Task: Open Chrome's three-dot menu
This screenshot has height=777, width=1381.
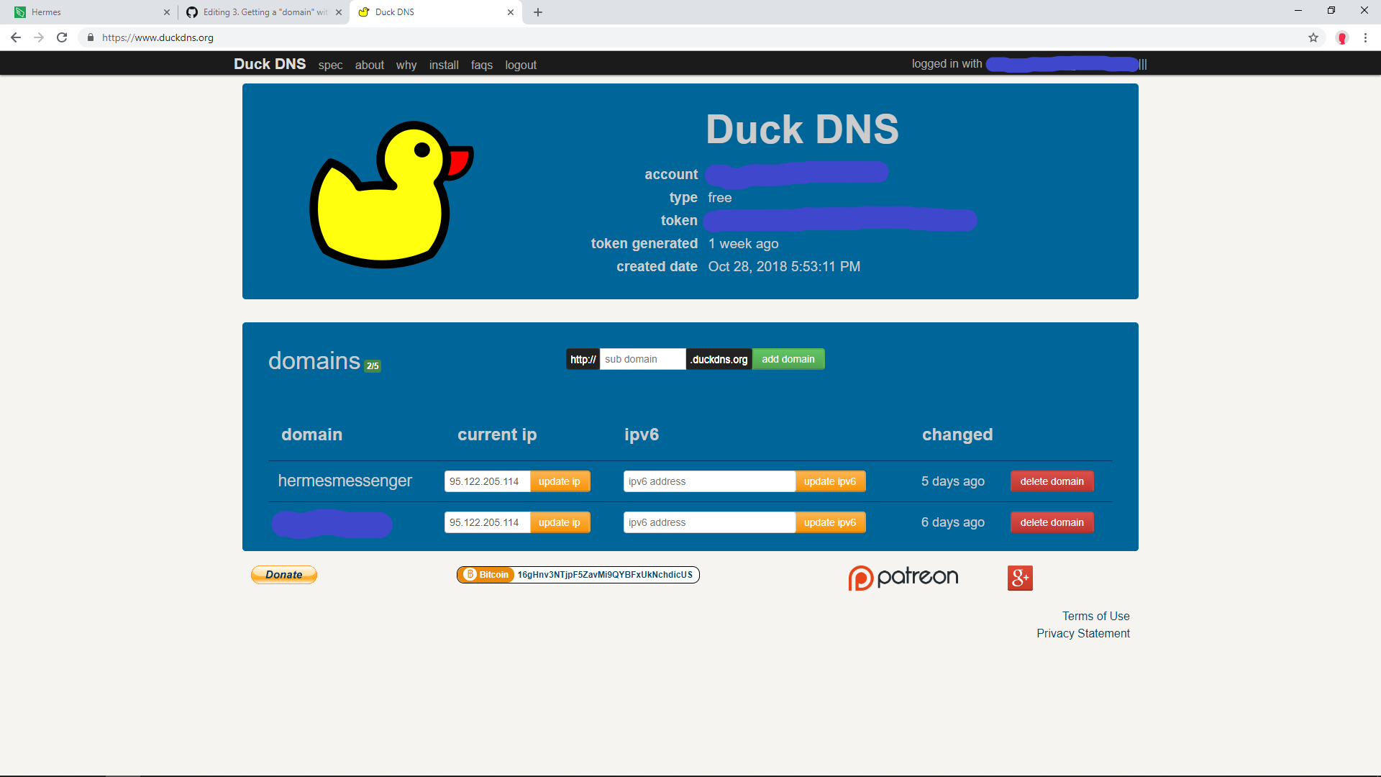Action: pos(1365,37)
